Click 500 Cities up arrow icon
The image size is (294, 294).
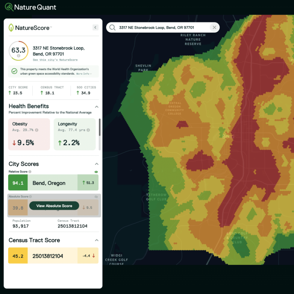tap(78, 93)
